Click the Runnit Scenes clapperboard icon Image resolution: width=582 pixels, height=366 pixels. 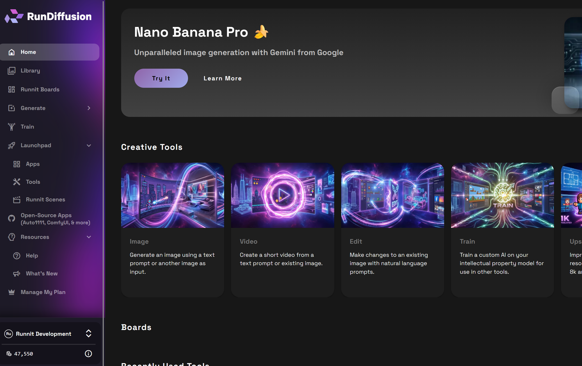17,200
